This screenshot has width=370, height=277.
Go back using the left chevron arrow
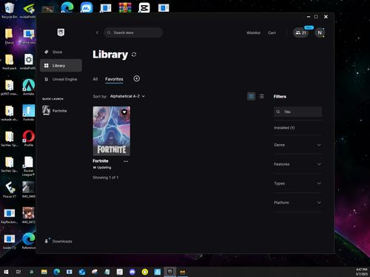click(x=97, y=33)
